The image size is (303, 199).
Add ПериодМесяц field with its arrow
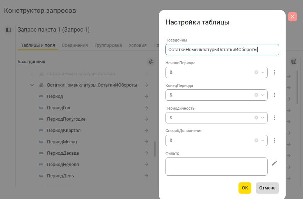tap(146, 142)
